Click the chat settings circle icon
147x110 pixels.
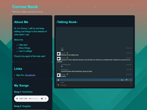pyautogui.click(x=131, y=80)
